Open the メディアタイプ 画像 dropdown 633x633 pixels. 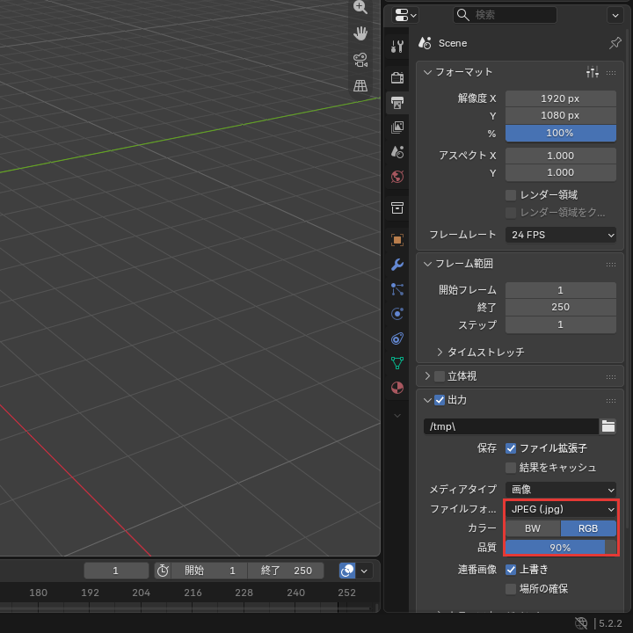click(x=561, y=490)
